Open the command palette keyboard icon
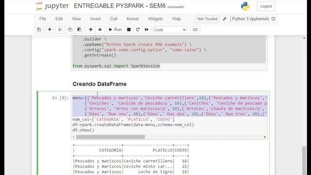The height and width of the screenshot is (175, 311). tap(195, 30)
